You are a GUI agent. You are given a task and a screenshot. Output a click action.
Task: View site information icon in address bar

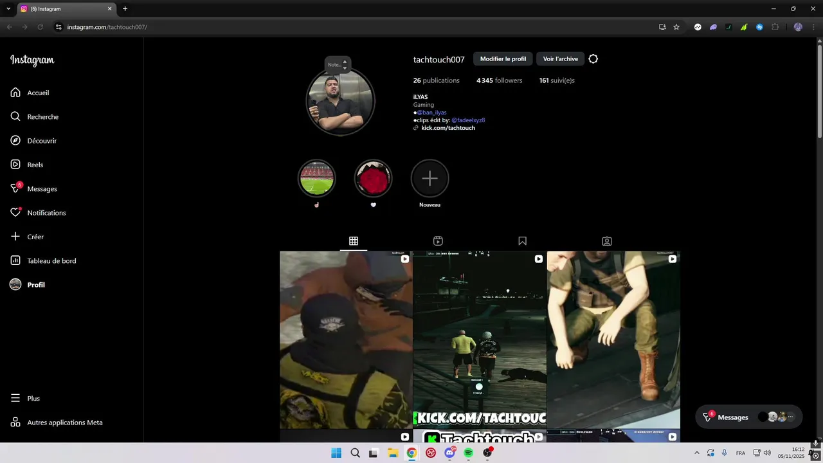59,27
